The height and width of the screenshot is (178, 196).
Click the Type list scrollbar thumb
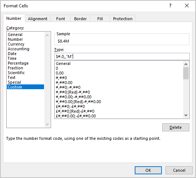point(186,73)
